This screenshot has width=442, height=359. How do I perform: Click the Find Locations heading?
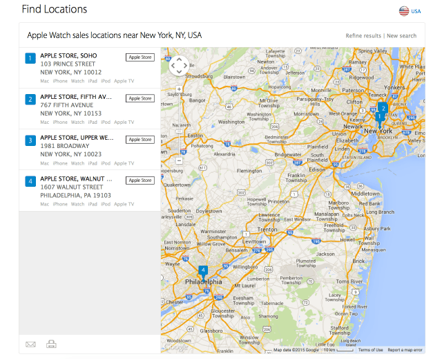pos(55,9)
